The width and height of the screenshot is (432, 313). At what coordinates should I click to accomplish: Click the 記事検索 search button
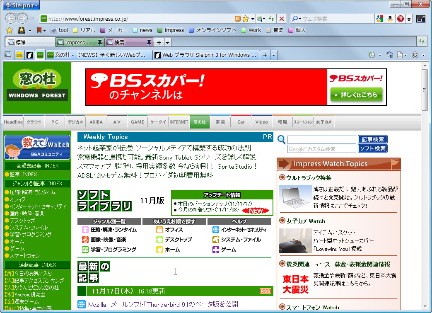point(372,139)
